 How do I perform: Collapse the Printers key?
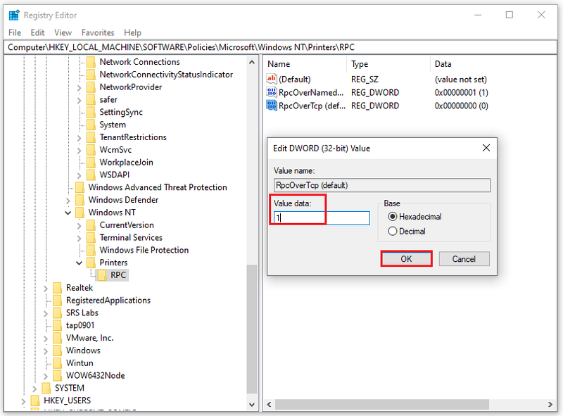pos(79,263)
